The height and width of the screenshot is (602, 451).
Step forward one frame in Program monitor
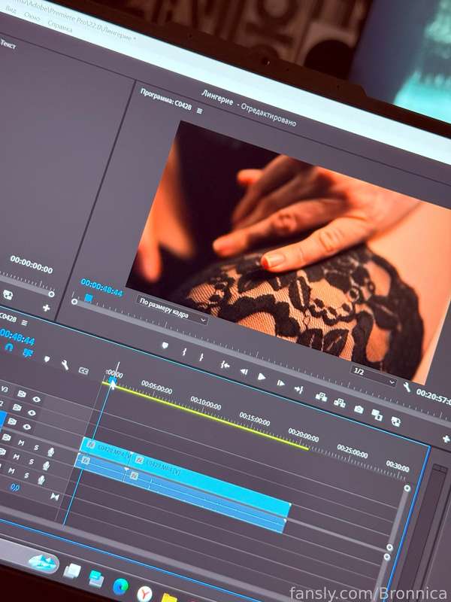pyautogui.click(x=280, y=383)
